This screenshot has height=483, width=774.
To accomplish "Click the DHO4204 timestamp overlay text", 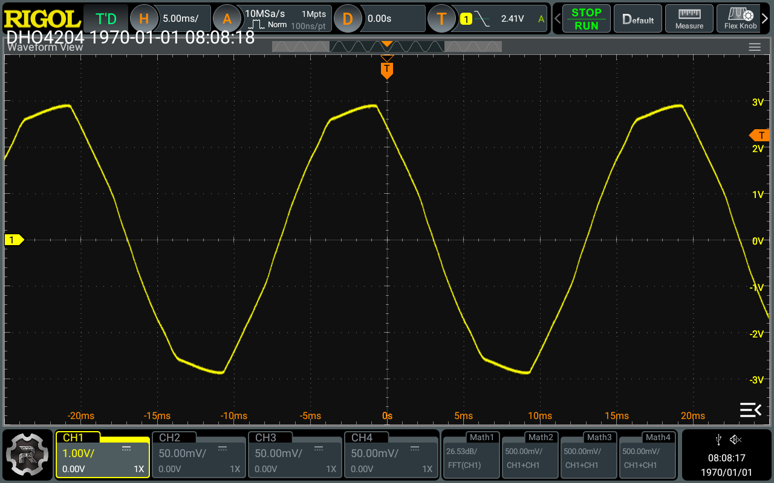I will tap(130, 37).
